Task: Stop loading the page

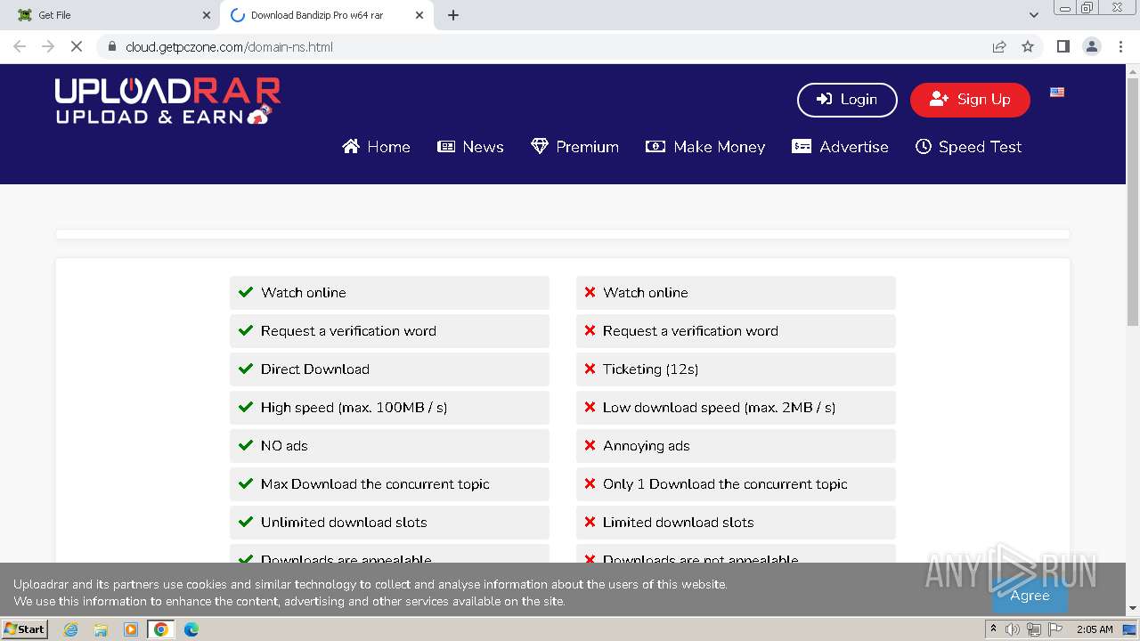Action: click(77, 46)
